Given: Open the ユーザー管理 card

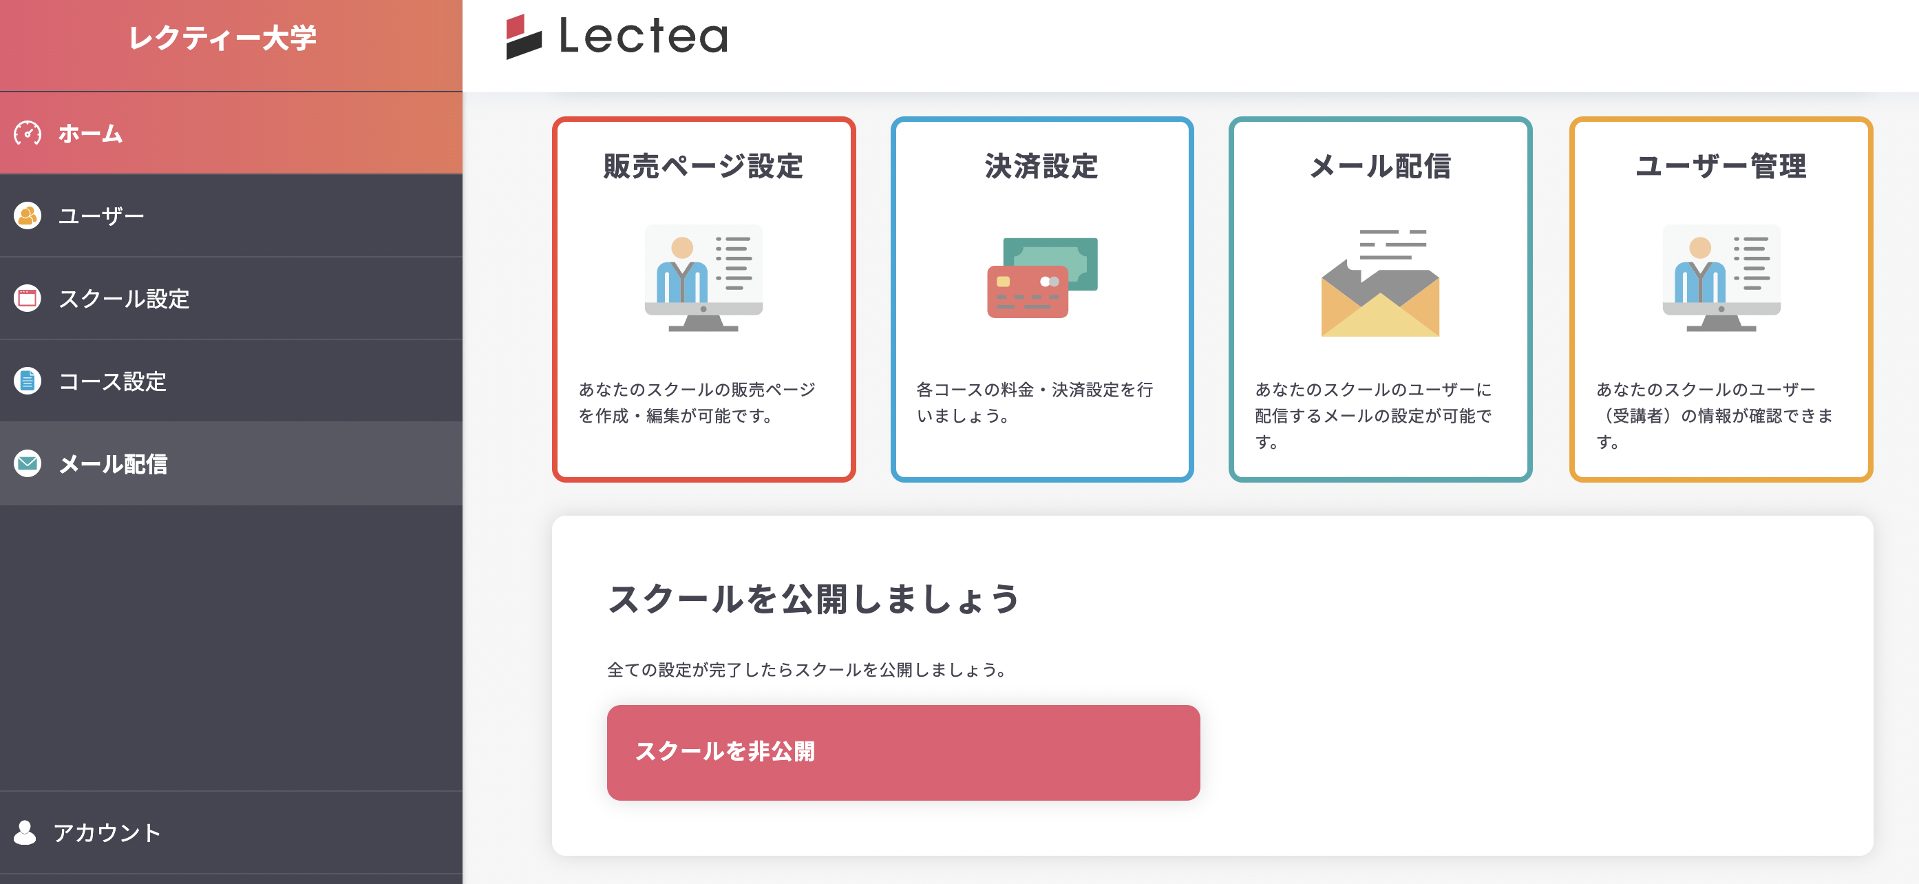Looking at the screenshot, I should [x=1721, y=299].
